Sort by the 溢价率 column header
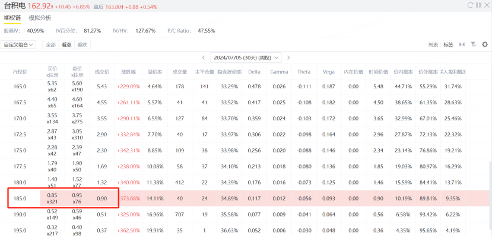The width and height of the screenshot is (492, 239). [x=155, y=72]
